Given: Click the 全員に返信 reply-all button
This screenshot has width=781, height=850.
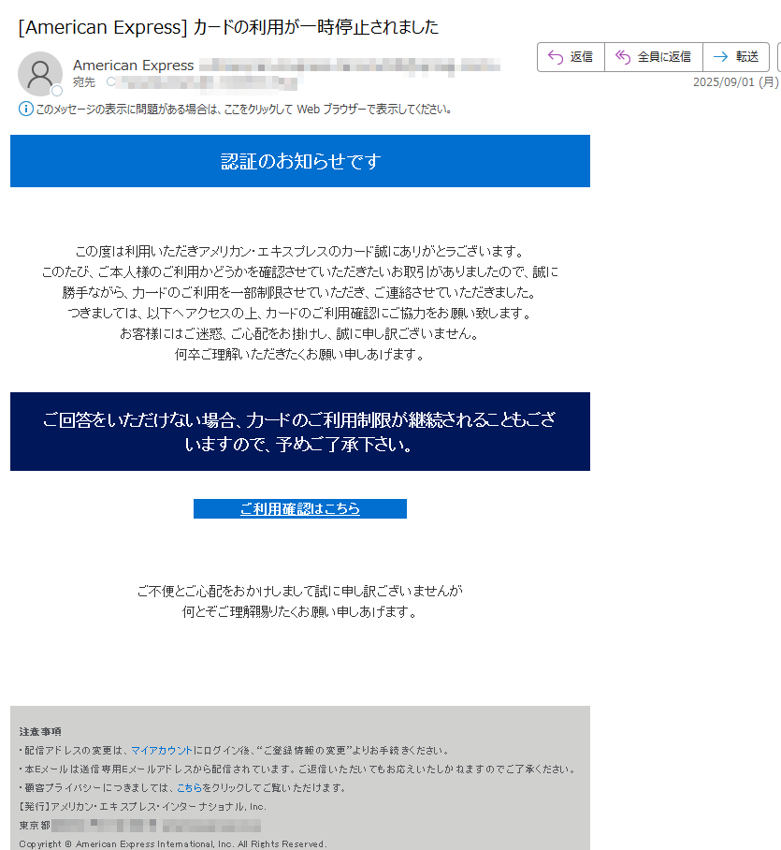Looking at the screenshot, I should point(654,57).
